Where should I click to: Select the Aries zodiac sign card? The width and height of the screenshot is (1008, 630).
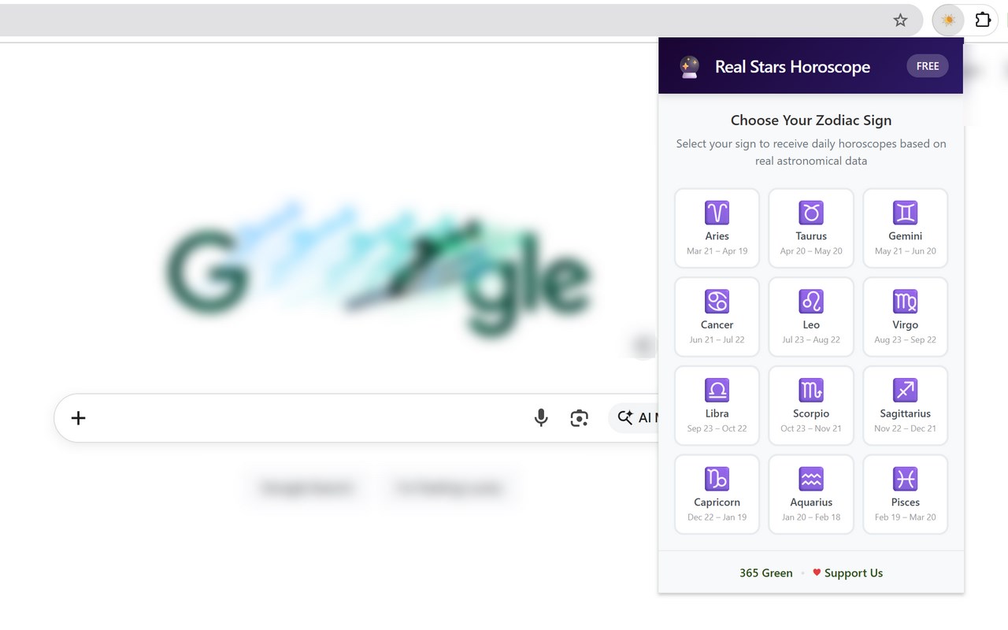[717, 228]
